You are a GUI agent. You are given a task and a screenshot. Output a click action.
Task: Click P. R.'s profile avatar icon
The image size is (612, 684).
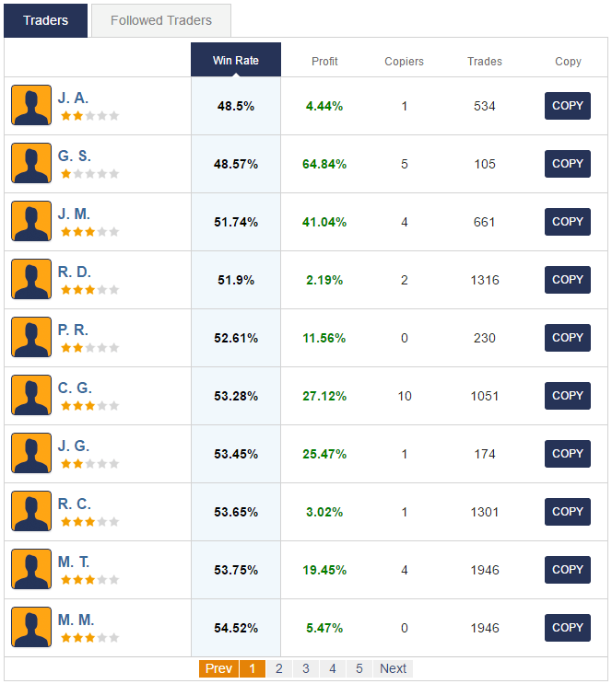click(x=31, y=337)
